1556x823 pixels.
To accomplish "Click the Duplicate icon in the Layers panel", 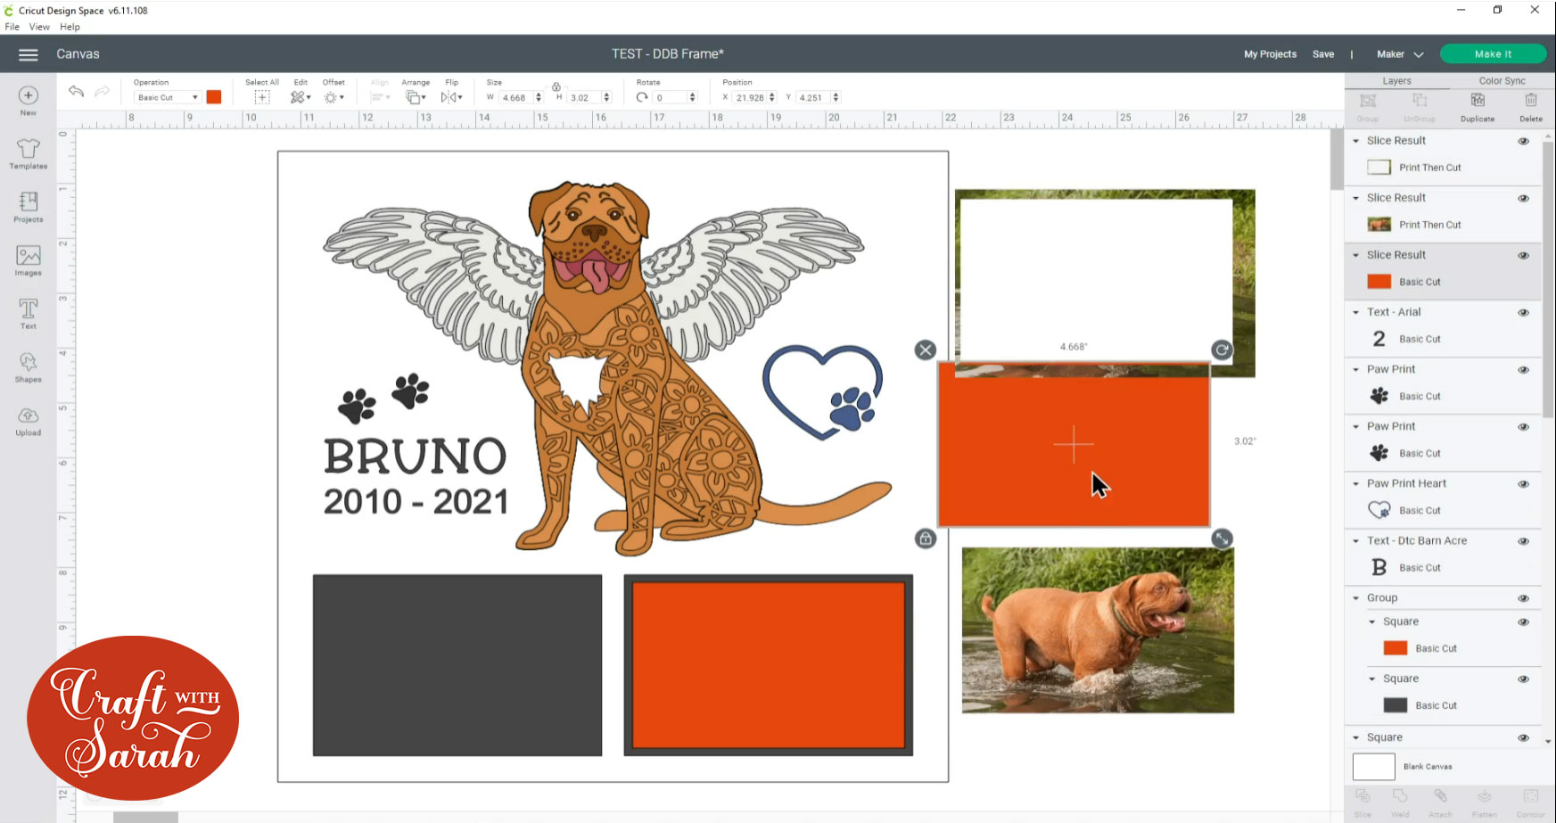I will (x=1478, y=106).
